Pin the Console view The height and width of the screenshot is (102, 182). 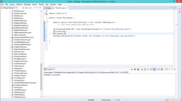(x=158, y=69)
